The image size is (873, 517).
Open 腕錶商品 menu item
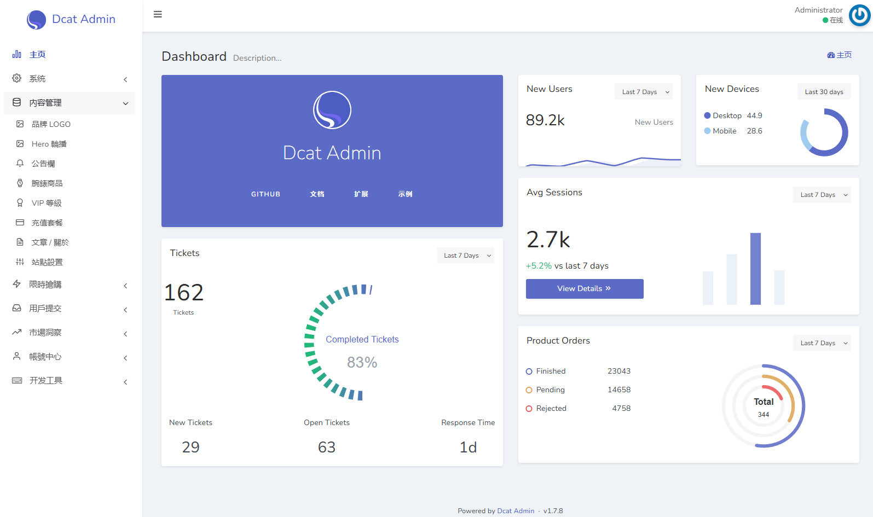[69, 183]
